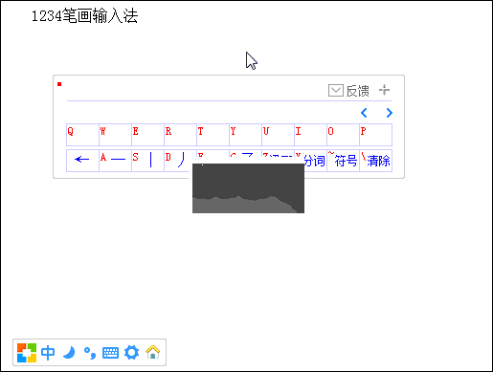Image resolution: width=493 pixels, height=372 pixels.
Task: Open the gear settings icon
Action: click(131, 353)
